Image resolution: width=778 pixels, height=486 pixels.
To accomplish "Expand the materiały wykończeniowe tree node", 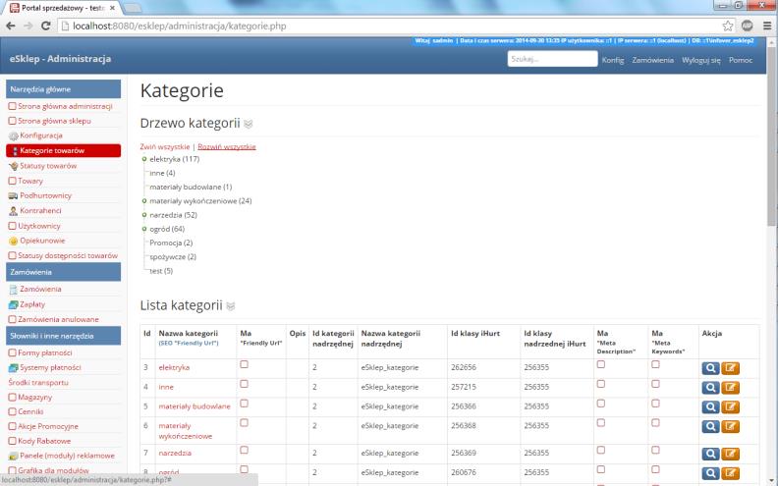I will [x=144, y=201].
